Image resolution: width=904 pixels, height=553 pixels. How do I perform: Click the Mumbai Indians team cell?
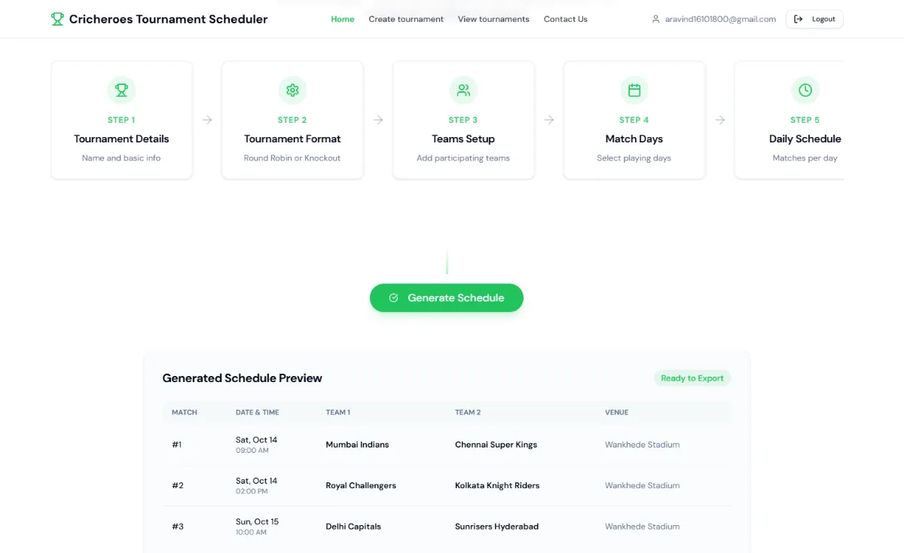[358, 445]
